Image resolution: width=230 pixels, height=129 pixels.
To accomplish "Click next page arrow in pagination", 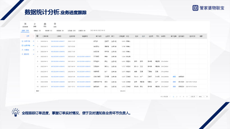I will click(187, 96).
